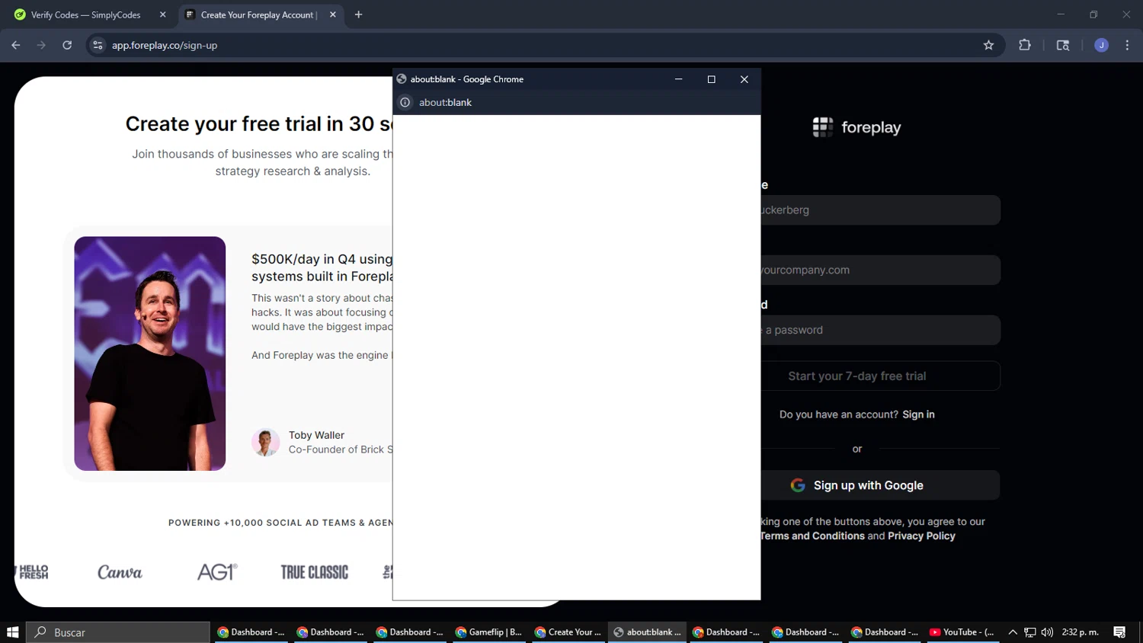Open the Terms and Conditions link
The image size is (1143, 643).
click(812, 536)
